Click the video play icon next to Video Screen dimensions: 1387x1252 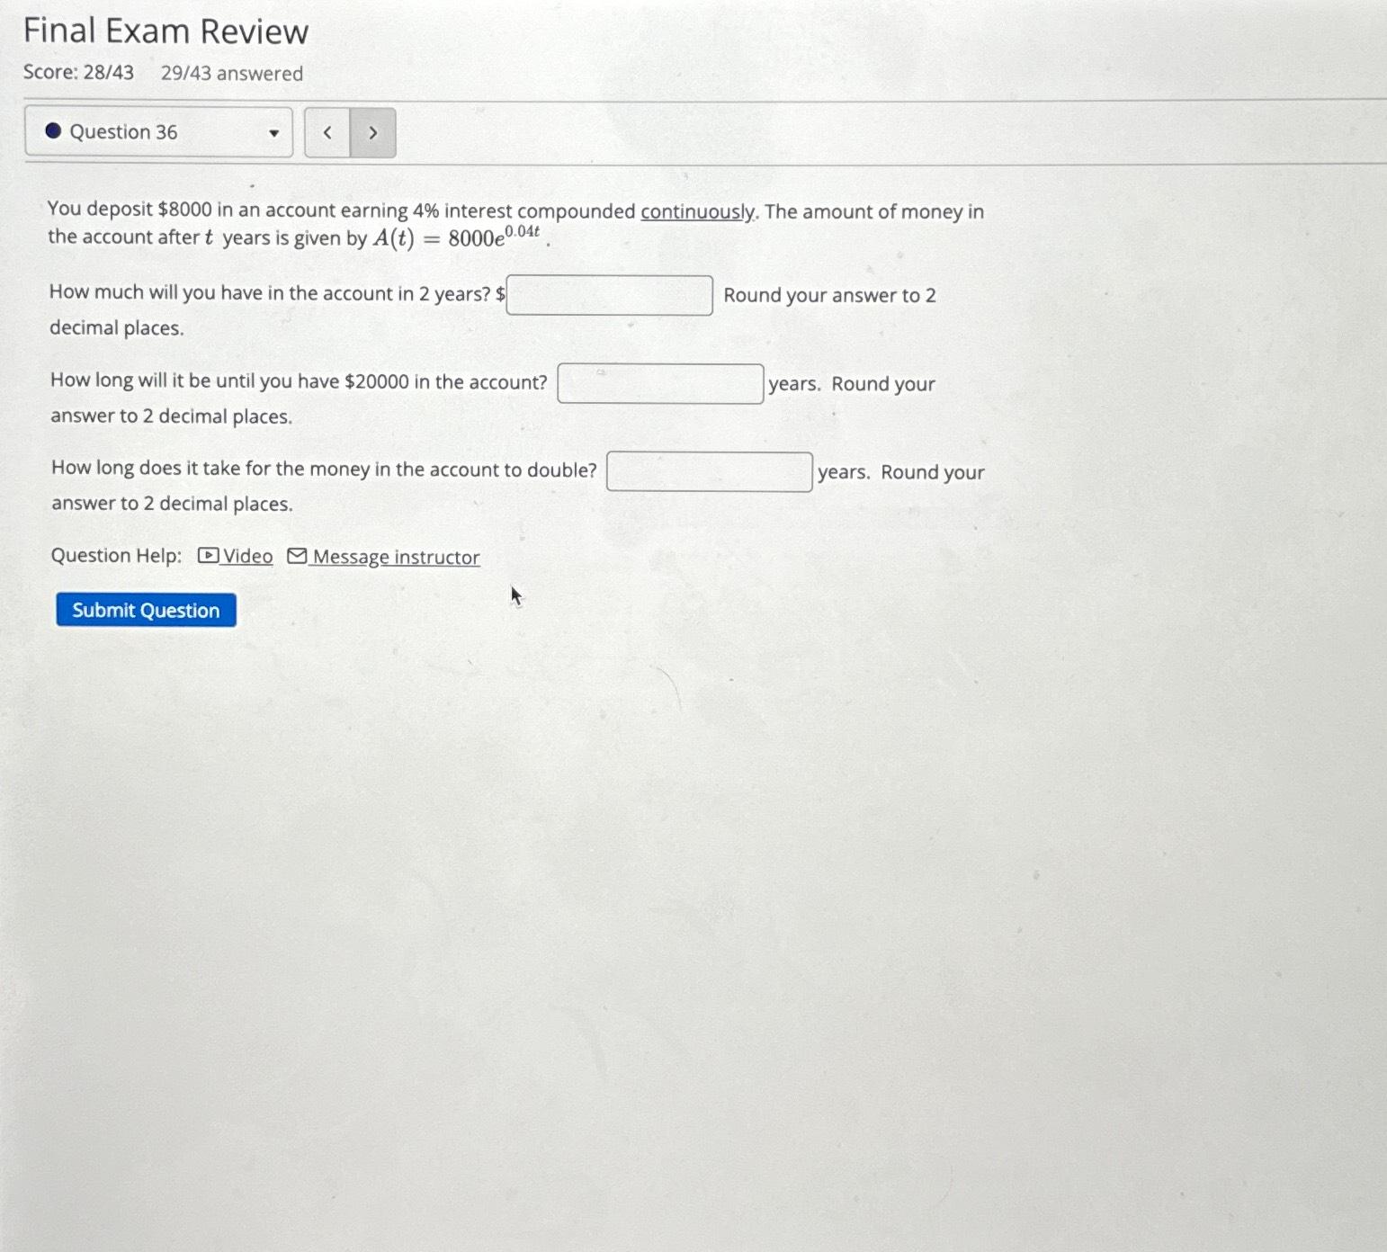point(207,556)
